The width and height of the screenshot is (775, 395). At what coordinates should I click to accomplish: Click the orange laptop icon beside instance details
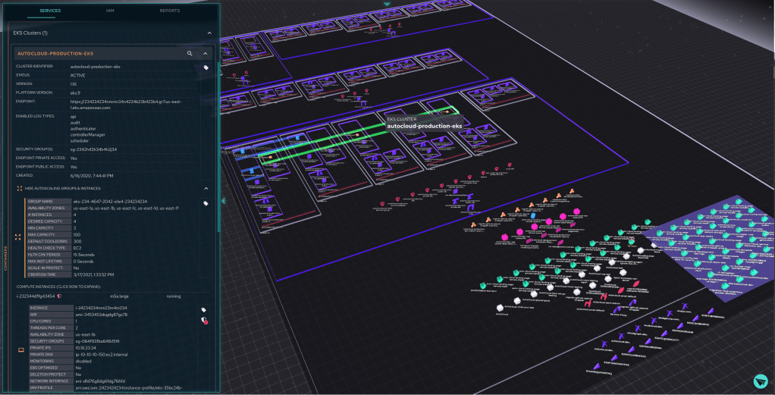pyautogui.click(x=21, y=350)
